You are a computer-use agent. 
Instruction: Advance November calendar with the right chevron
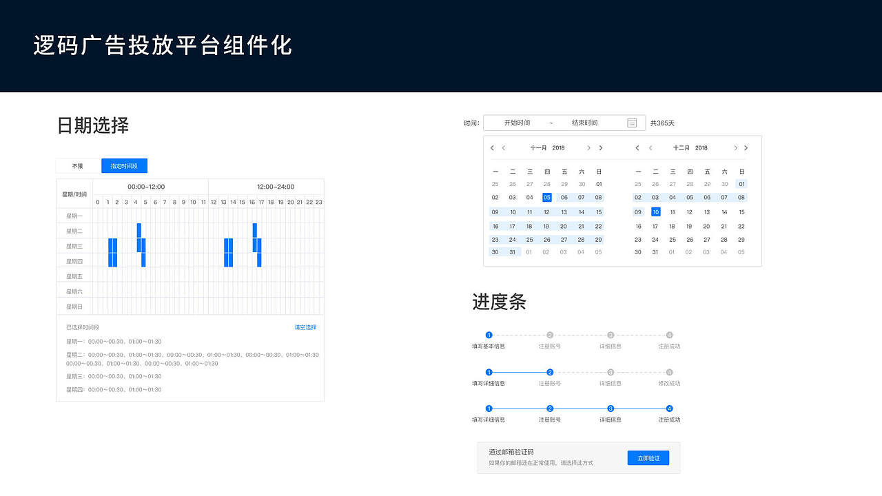pyautogui.click(x=589, y=147)
